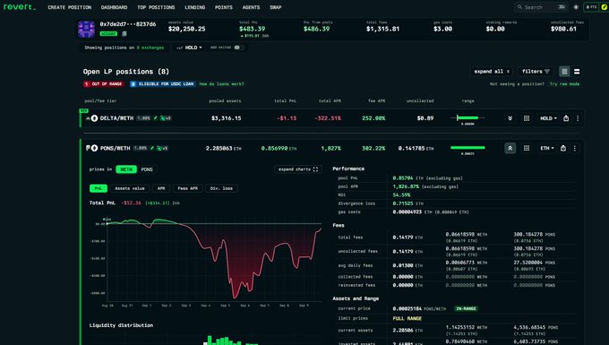Screen dimensions: 609x345
Task: Open DELTA/WETH table grid icon
Action: click(527, 118)
